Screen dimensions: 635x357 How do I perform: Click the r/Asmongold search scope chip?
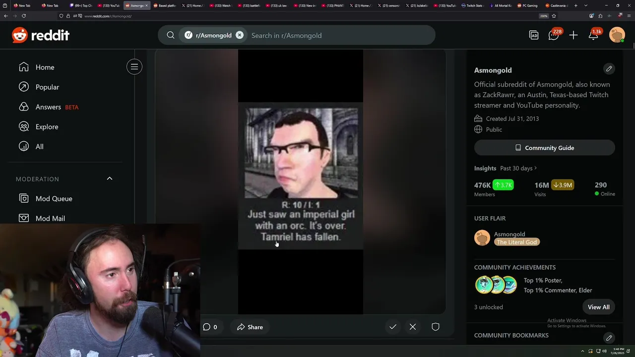(x=213, y=35)
